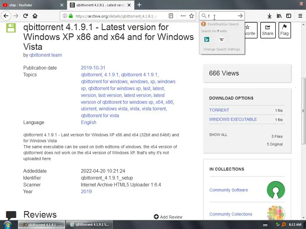This screenshot has width=306, height=229.
Task: Click SHOW ALL download files
Action: pos(218,135)
